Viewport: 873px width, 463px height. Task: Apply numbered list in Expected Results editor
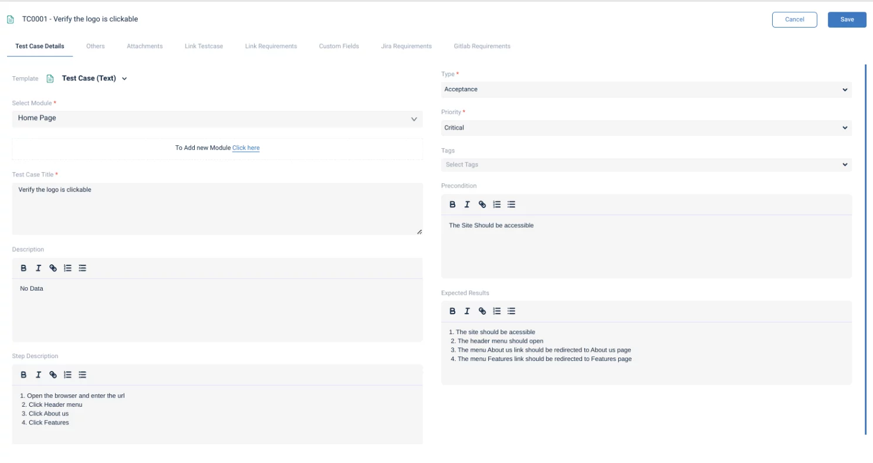coord(497,311)
